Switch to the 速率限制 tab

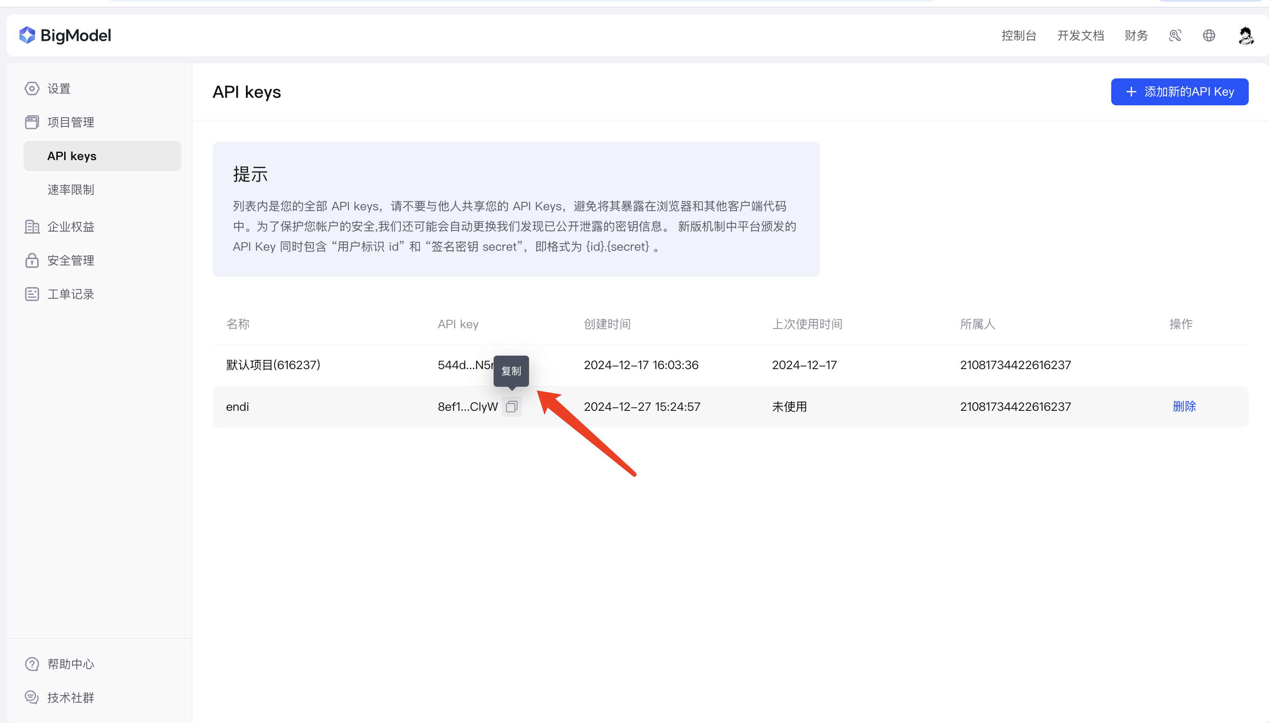pos(70,189)
